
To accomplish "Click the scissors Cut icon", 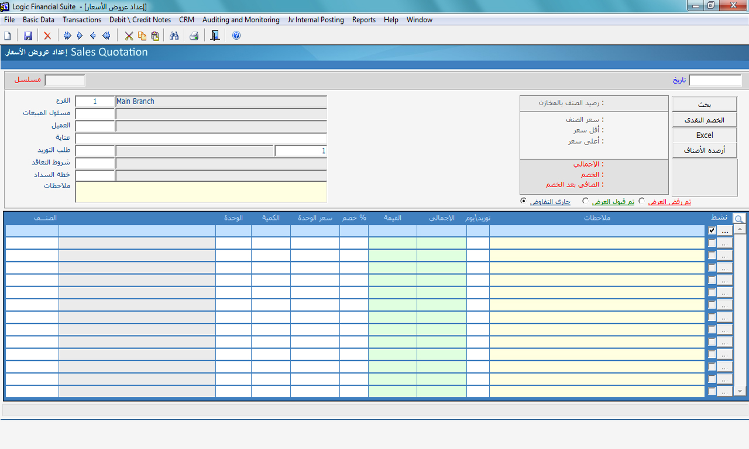I will coord(129,36).
